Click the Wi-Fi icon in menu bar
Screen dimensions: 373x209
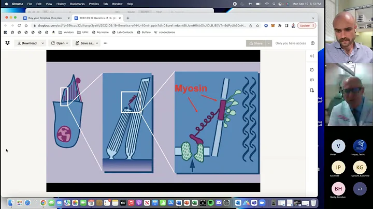point(267,4)
